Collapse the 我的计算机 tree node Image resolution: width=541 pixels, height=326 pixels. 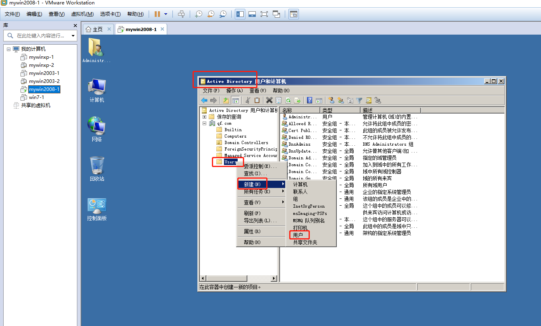8,49
